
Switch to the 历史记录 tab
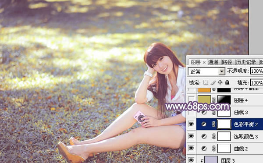point(246,62)
